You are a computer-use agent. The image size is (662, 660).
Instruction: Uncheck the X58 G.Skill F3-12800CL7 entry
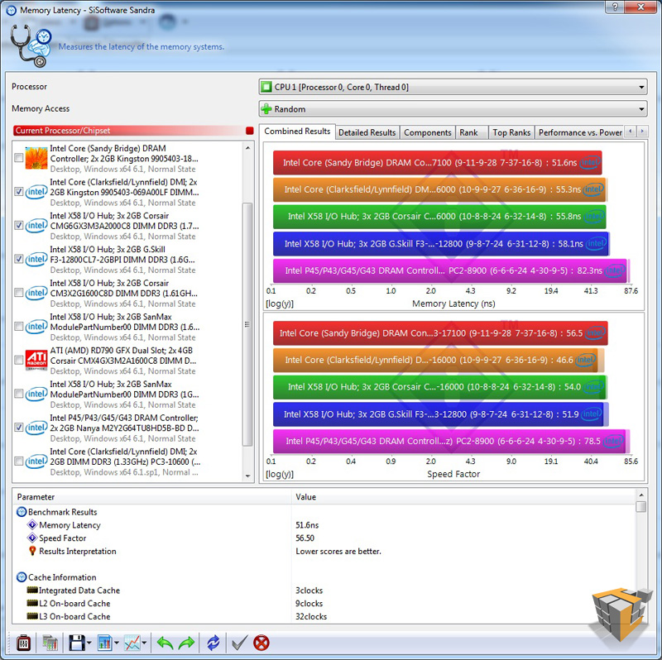click(18, 259)
